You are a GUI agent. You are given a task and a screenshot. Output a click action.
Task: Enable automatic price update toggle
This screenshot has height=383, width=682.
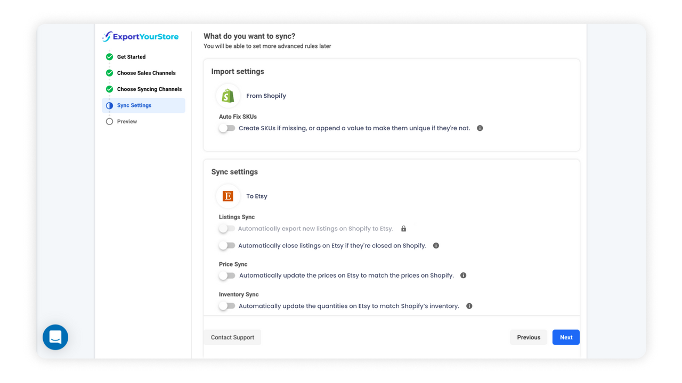[x=227, y=276]
